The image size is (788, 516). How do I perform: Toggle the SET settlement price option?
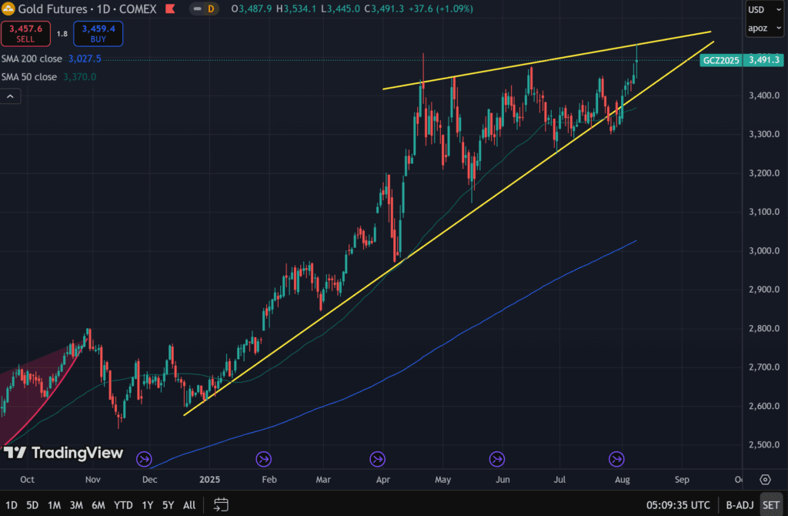tap(771, 506)
